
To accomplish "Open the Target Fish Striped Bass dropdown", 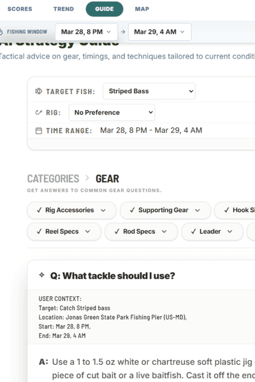I will pyautogui.click(x=149, y=91).
